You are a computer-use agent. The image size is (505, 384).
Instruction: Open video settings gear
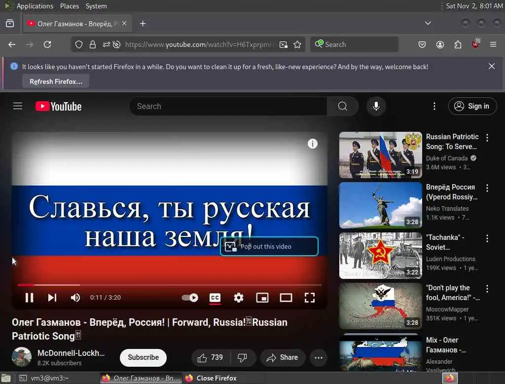pyautogui.click(x=239, y=298)
